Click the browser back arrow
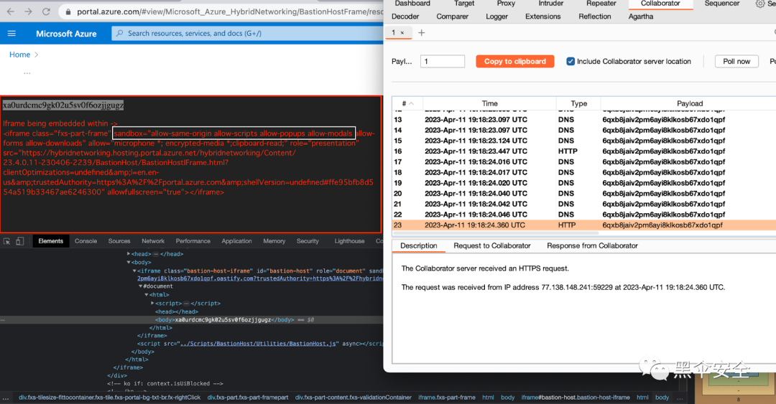Image resolution: width=776 pixels, height=404 pixels. 10,11
